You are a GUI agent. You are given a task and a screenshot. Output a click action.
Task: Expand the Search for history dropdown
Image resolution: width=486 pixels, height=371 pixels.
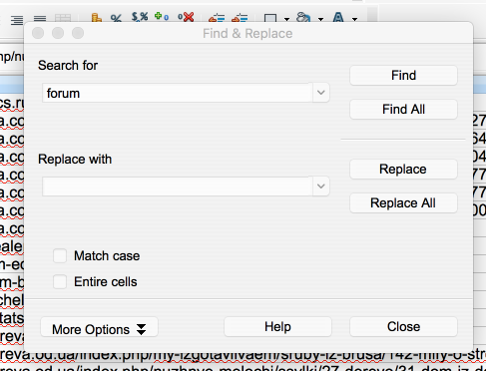coord(321,93)
